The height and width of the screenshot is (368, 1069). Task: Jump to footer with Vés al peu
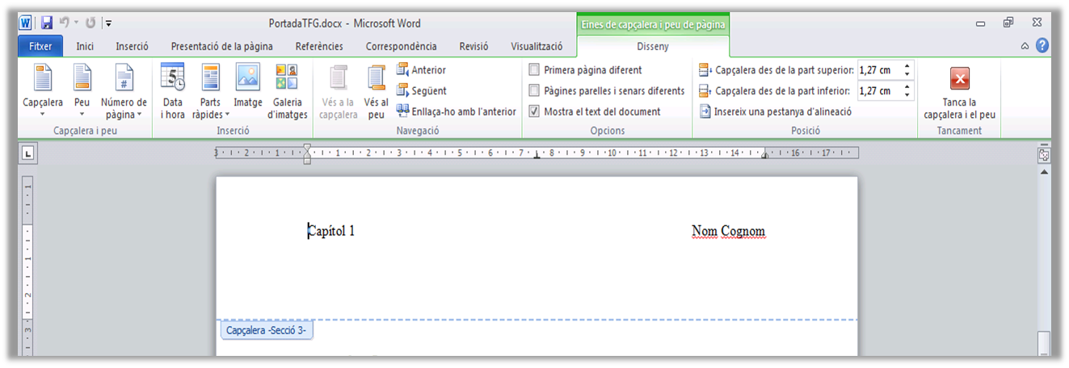coord(376,91)
